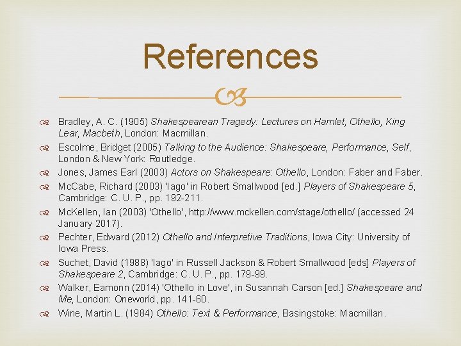Click 'London & New York: Routledge.' text
The width and height of the screenshot is (461, 346).
pyautogui.click(x=126, y=159)
